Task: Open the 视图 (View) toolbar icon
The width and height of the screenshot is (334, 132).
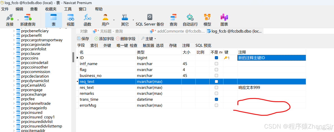Action: click(71, 17)
